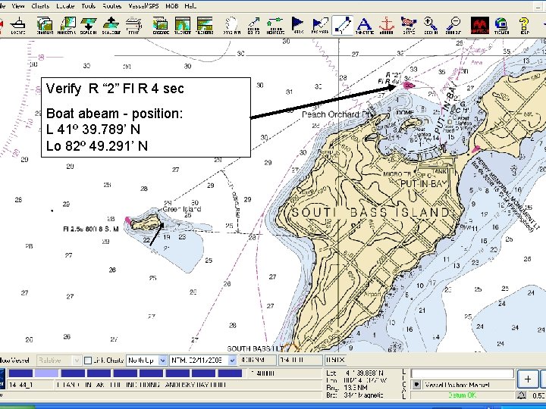Click the SOUTH BASS ISLAND chart label
Image resolution: width=546 pixels, height=409 pixels.
[x=371, y=212]
